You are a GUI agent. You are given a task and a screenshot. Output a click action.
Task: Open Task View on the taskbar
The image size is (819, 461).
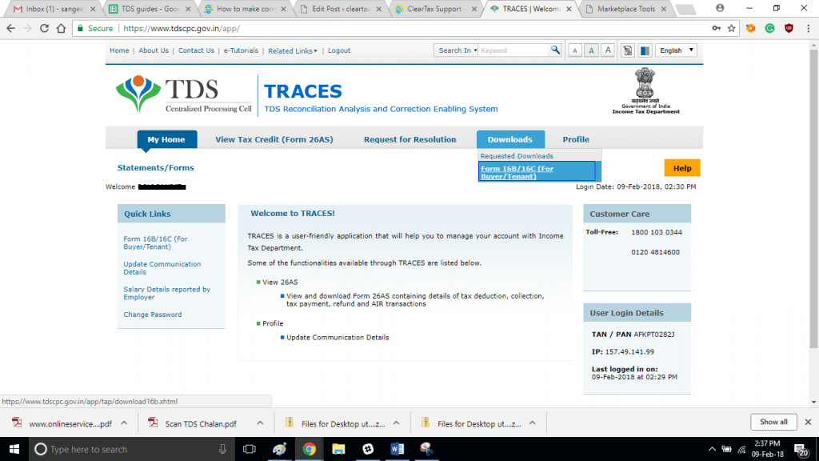250,449
